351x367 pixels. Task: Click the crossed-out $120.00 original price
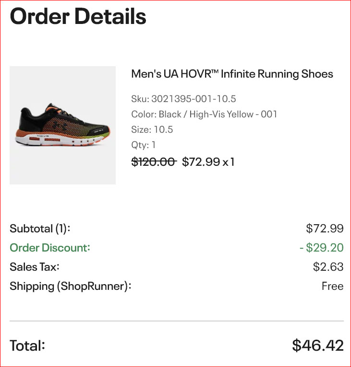[x=154, y=162]
